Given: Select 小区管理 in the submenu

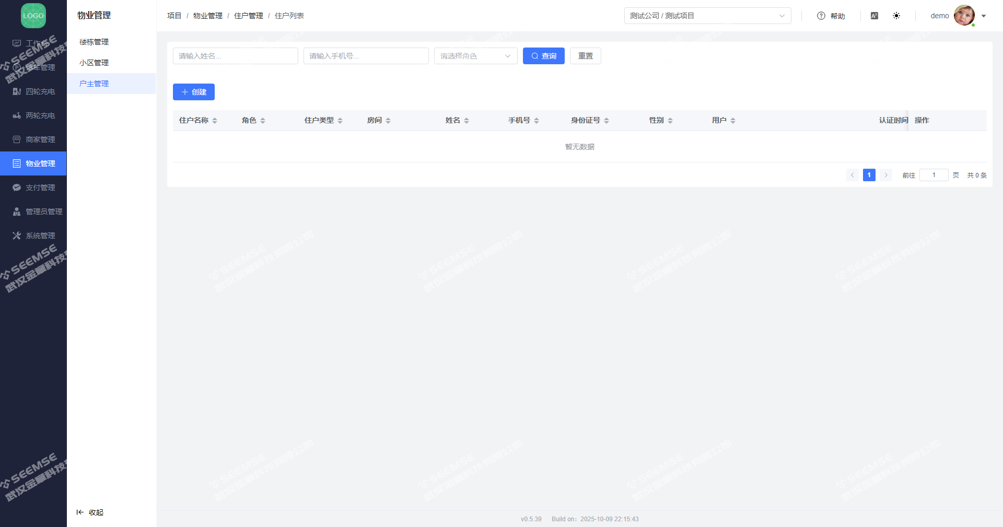Looking at the screenshot, I should point(94,63).
